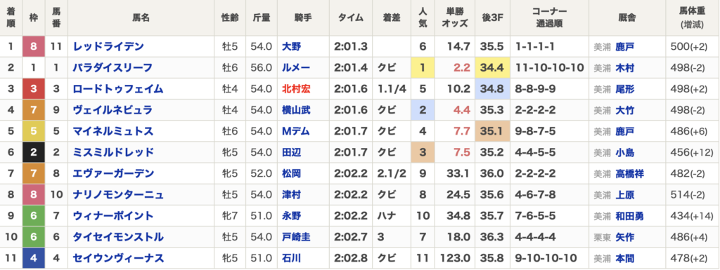Click trainer 矢作 link
The width and height of the screenshot is (720, 270).
coord(625,238)
